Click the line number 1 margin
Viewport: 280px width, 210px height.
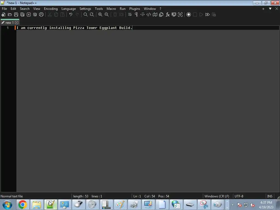point(8,28)
